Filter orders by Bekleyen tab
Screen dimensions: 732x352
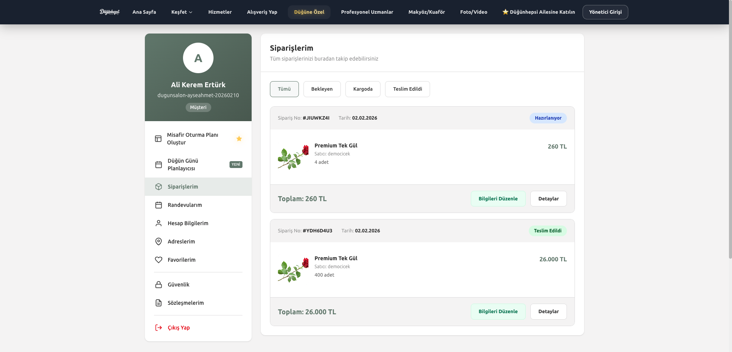[322, 89]
